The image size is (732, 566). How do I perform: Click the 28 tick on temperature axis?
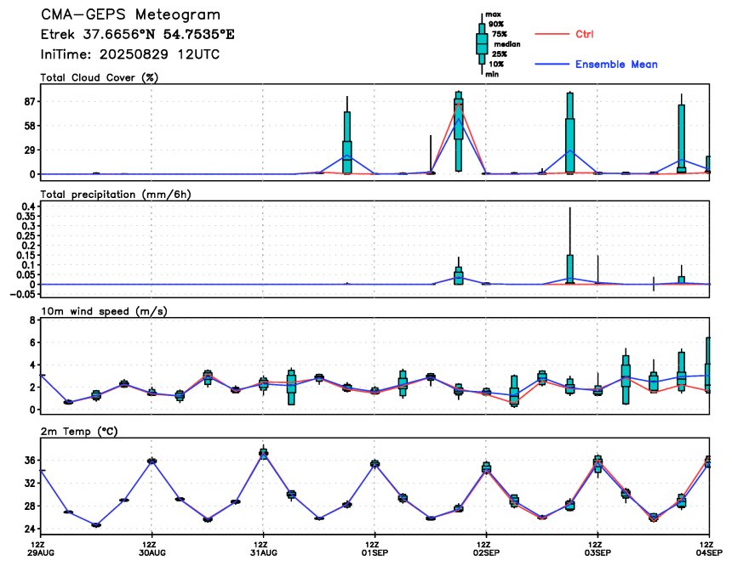point(30,506)
